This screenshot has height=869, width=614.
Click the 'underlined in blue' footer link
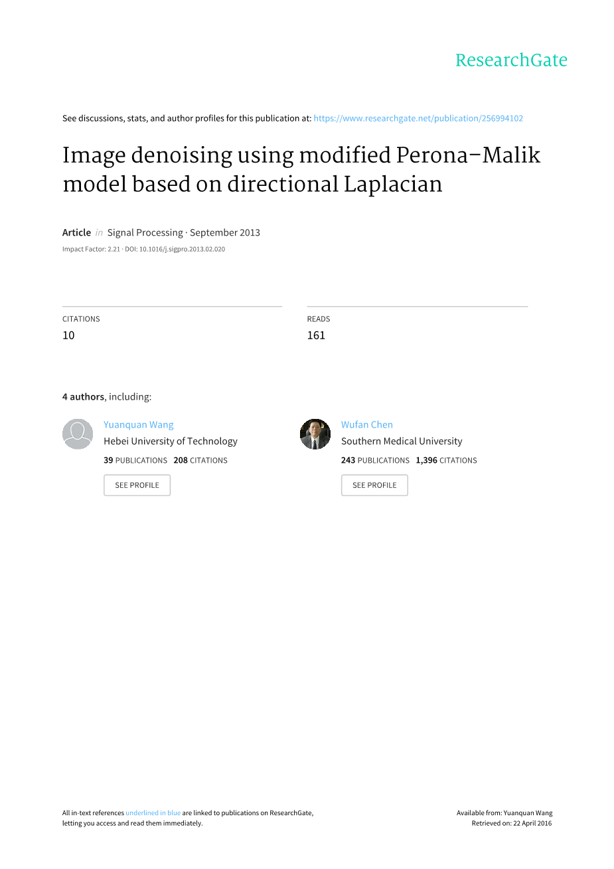[x=153, y=813]
